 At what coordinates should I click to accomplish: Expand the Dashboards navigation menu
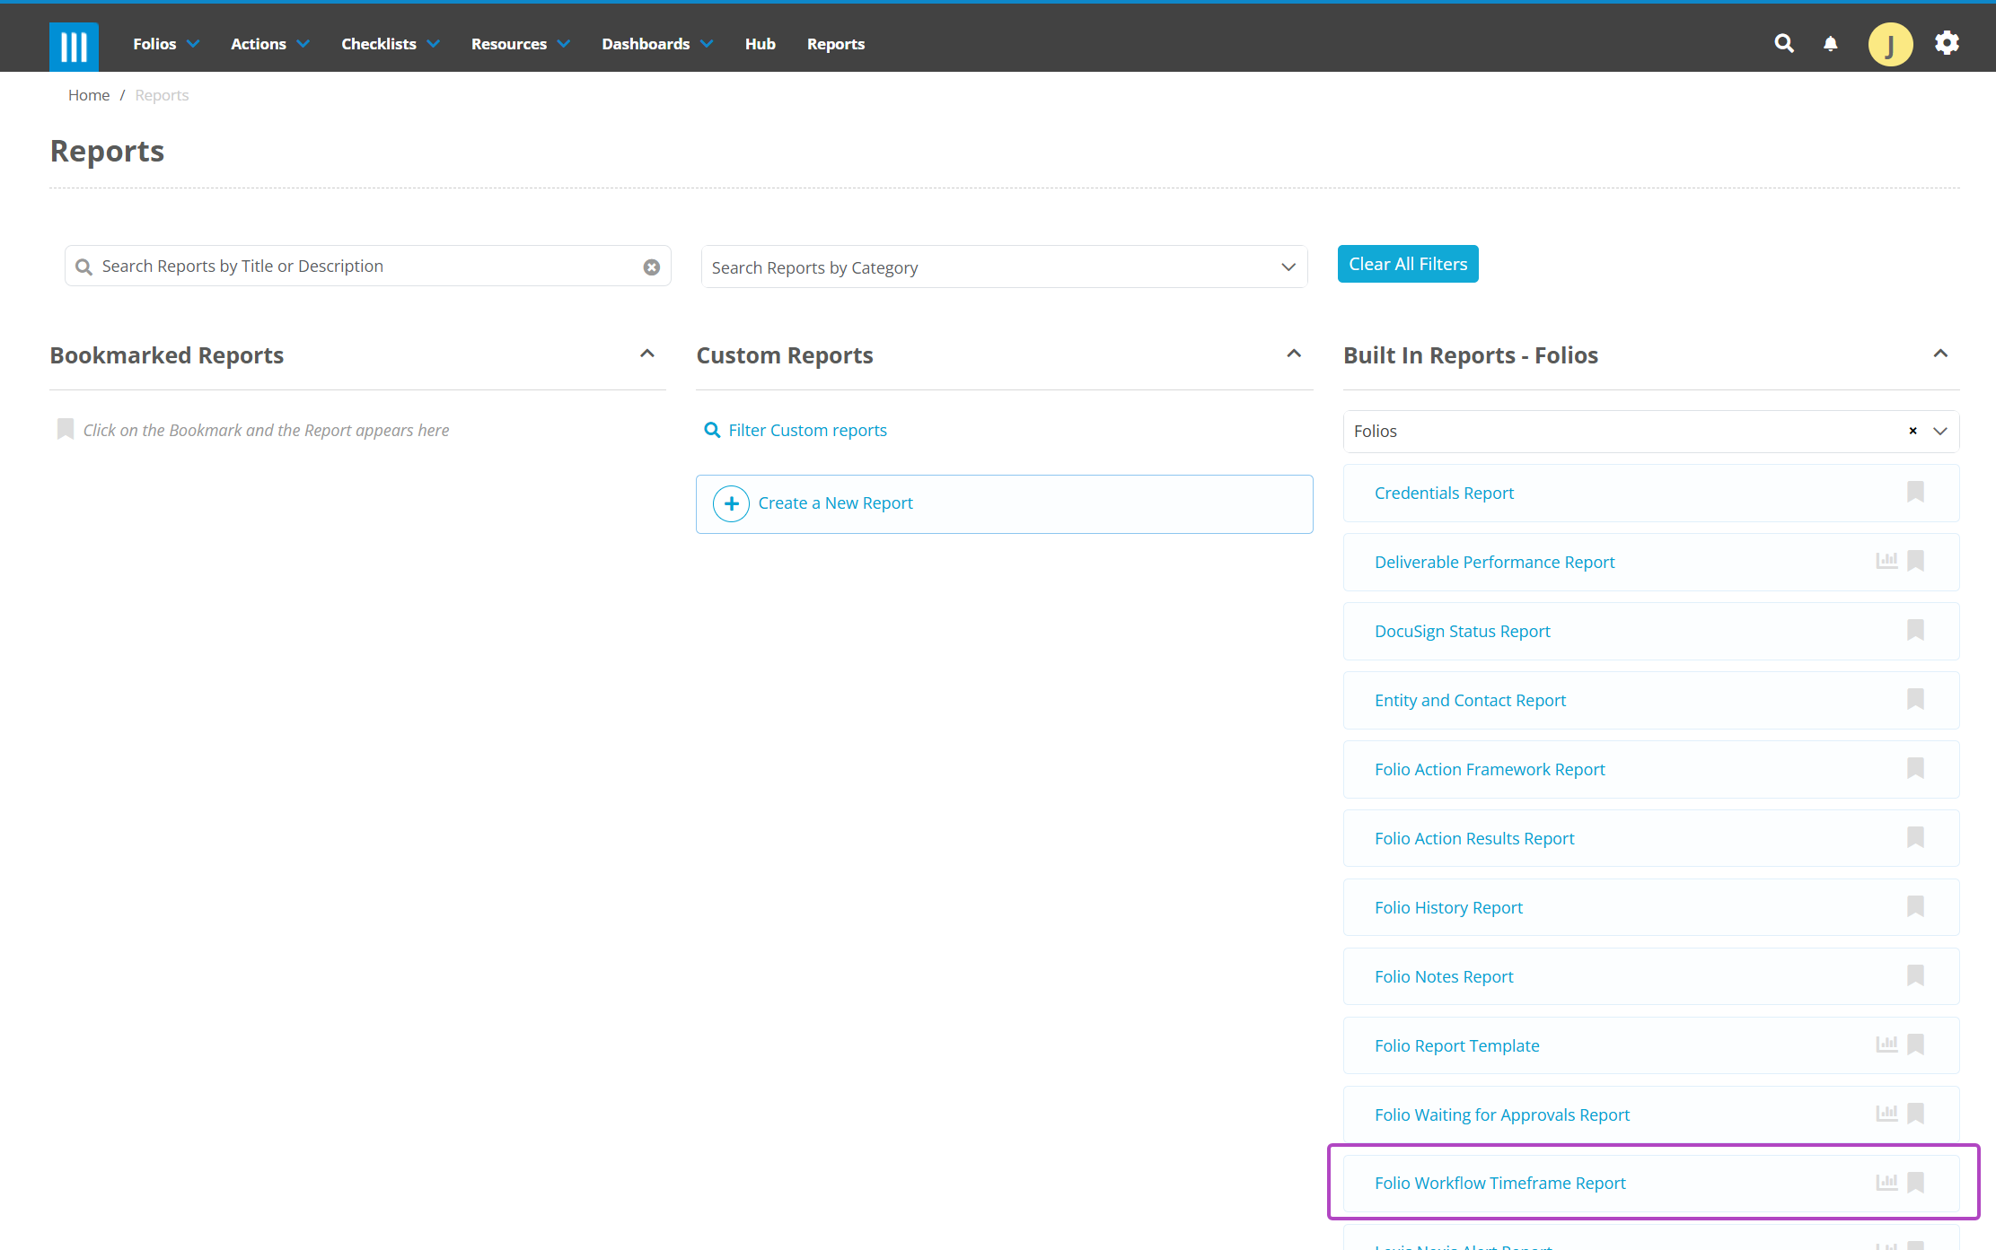(x=657, y=44)
